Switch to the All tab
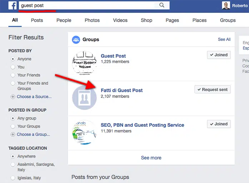 [15, 20]
